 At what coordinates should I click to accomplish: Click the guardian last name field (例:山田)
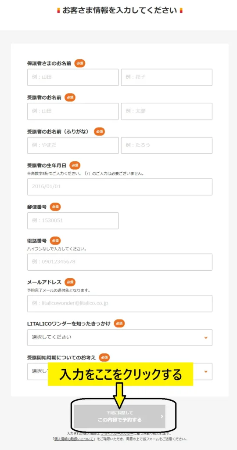click(73, 77)
